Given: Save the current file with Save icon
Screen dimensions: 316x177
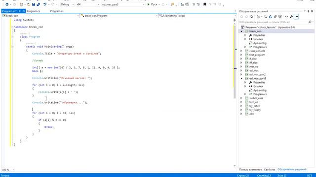Looking at the screenshot, I should 34,4.
